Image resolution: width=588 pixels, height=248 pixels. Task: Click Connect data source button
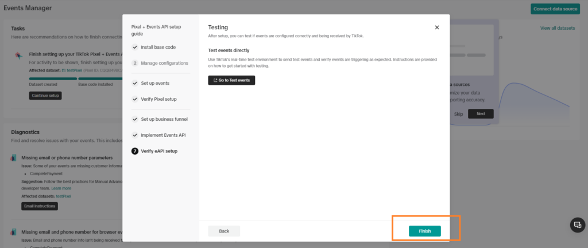click(x=555, y=9)
